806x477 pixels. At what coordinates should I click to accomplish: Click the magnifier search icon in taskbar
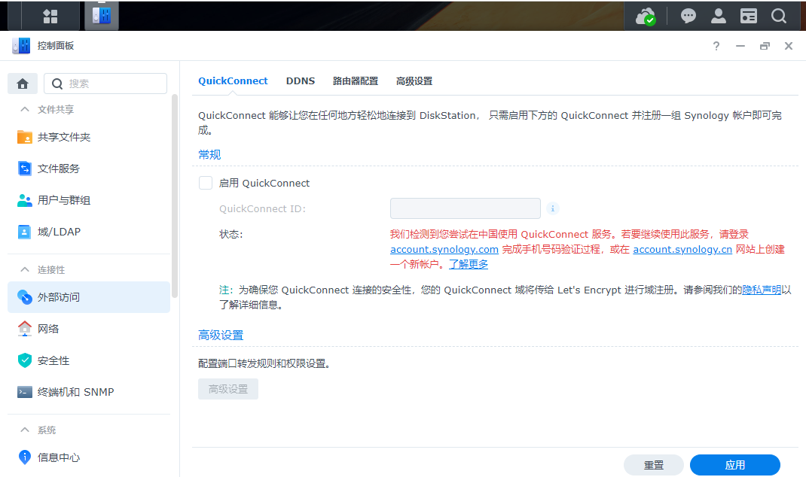(x=778, y=16)
